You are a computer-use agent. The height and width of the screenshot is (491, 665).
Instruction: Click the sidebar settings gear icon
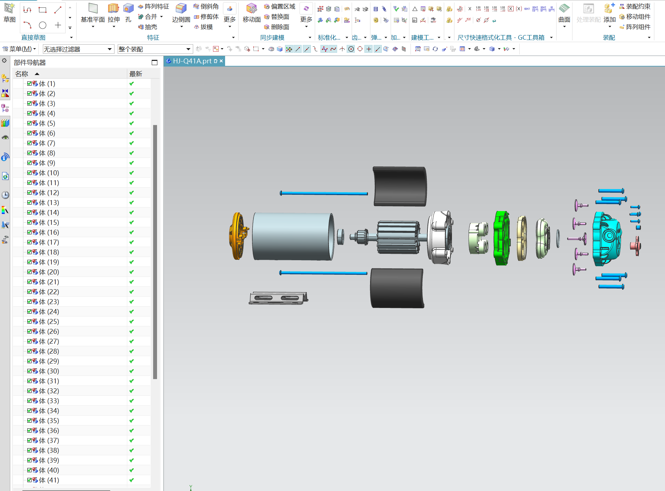(x=4, y=61)
